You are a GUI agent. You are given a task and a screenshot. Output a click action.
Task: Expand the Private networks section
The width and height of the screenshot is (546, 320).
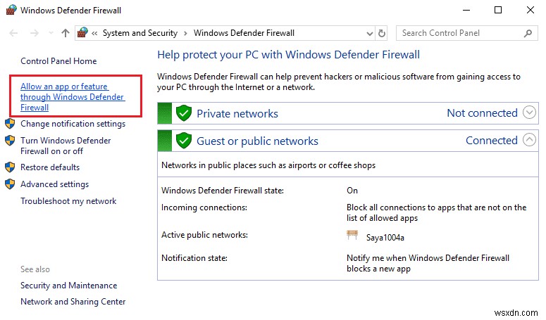click(x=529, y=113)
